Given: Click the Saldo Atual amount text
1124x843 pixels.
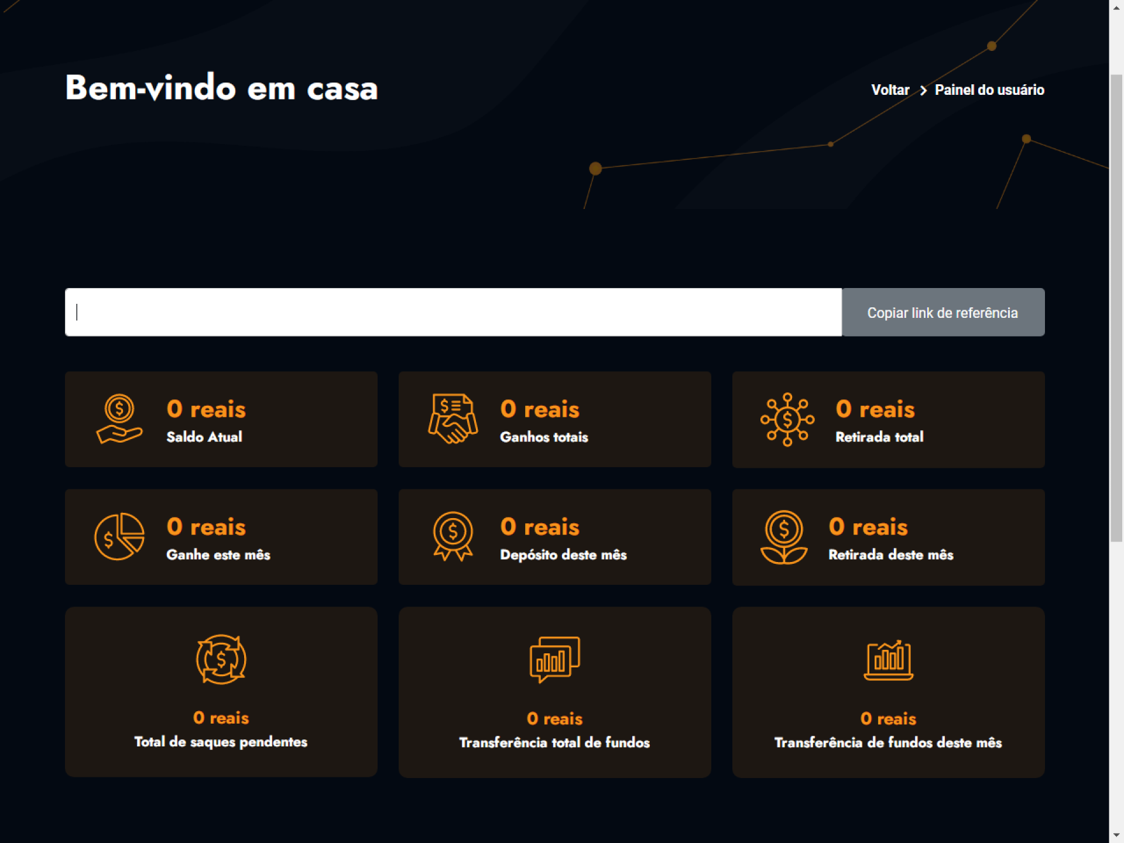Looking at the screenshot, I should pos(206,409).
